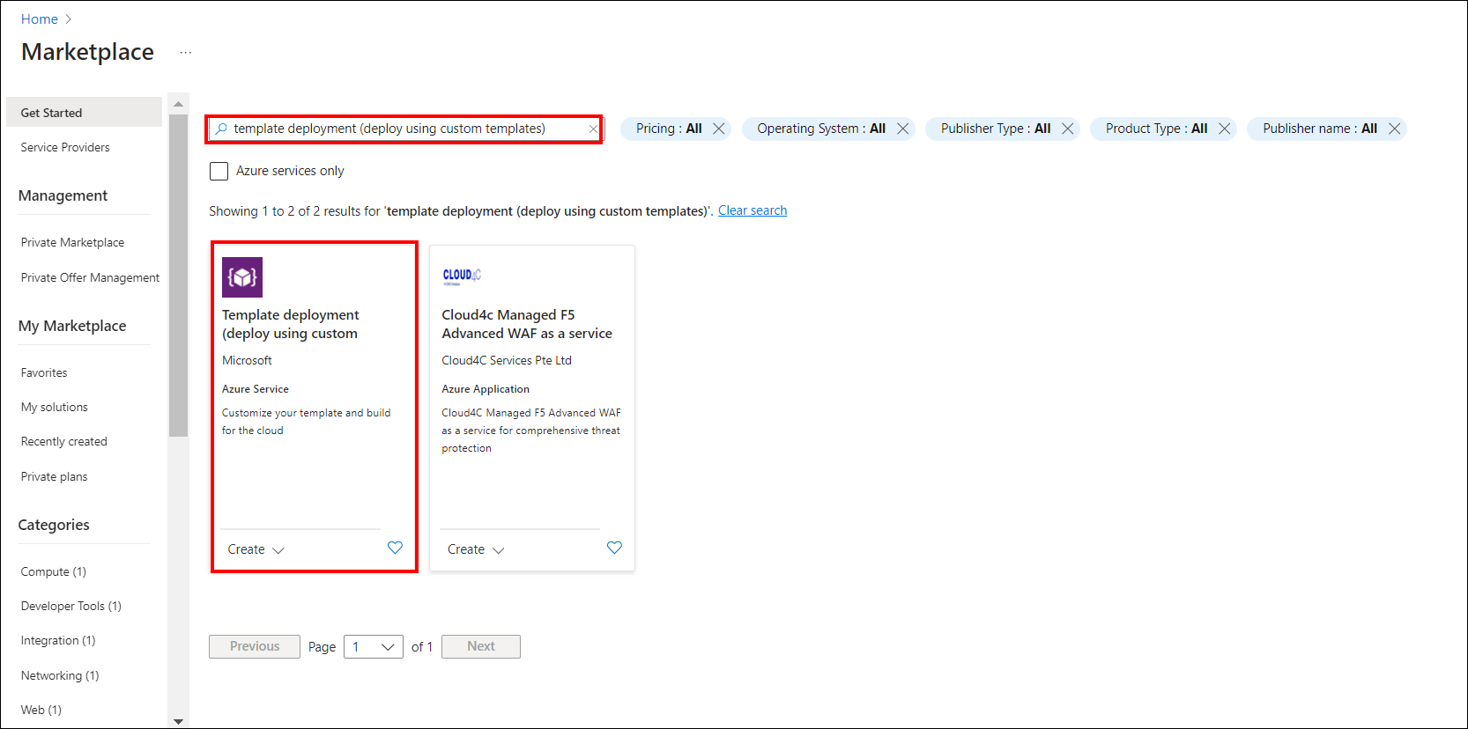
Task: Remove the Publisher name filter
Action: coord(1395,129)
